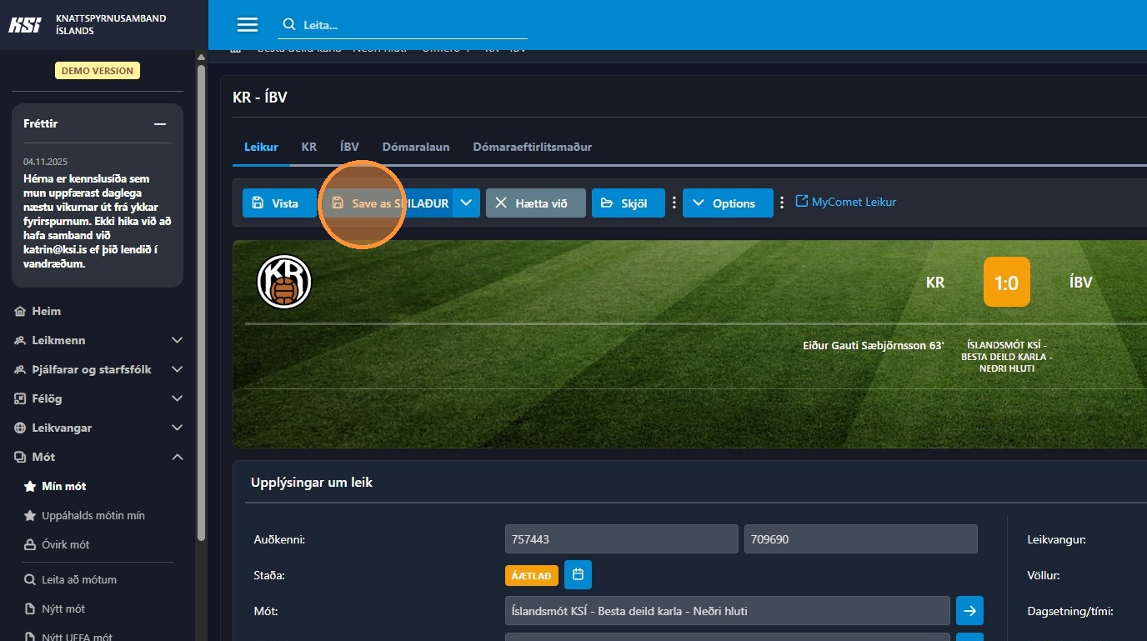
Task: Expand Þjálfarar og starfsfólk section
Action: 98,369
